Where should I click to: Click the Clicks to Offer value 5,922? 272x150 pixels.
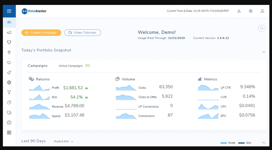coord(167,96)
